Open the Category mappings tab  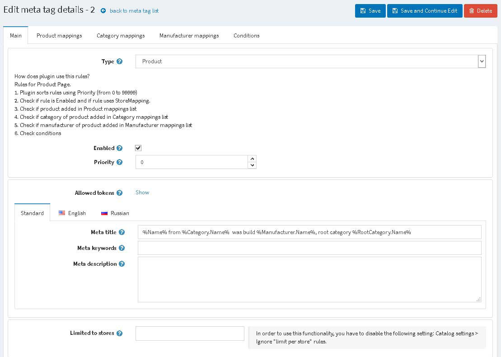click(x=121, y=36)
